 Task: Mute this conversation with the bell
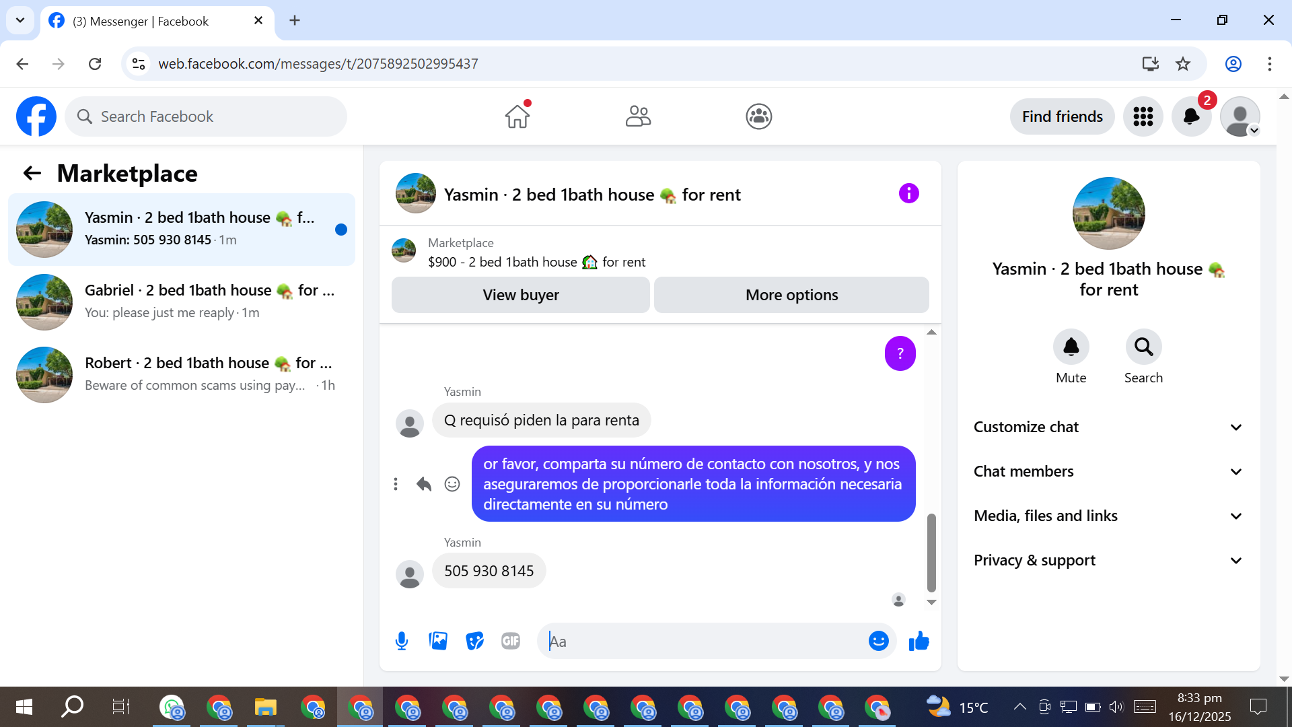[x=1071, y=347]
